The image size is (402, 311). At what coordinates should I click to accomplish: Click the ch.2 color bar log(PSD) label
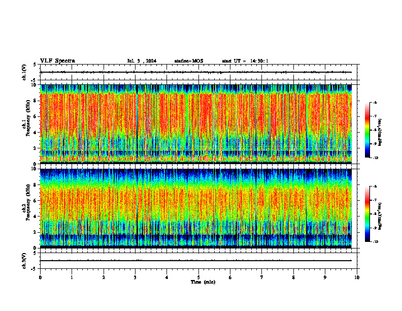[380, 216]
